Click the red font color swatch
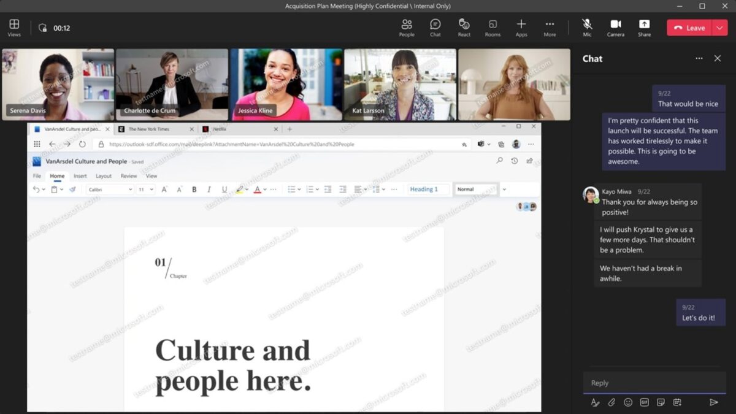 click(257, 189)
